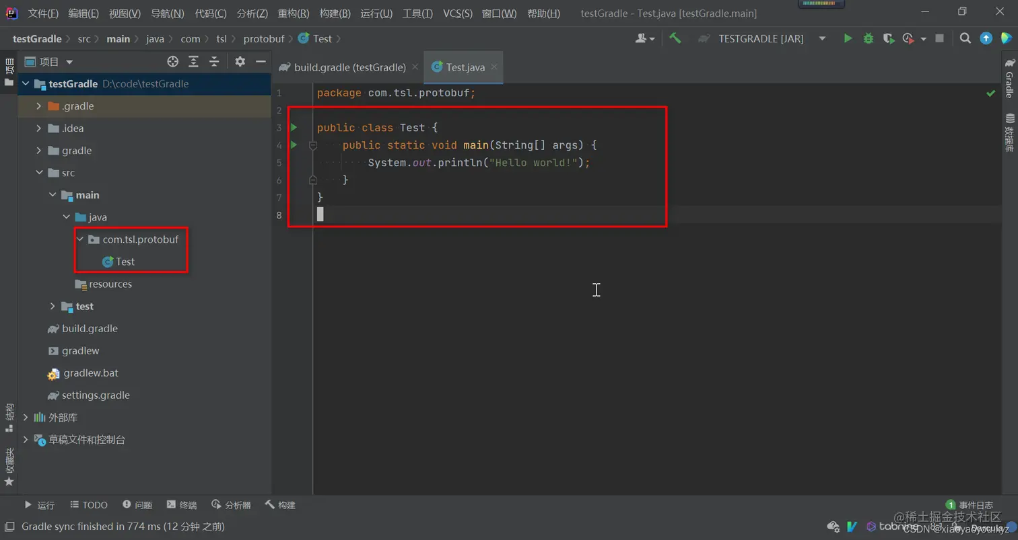Fold main method at line 4 marker

(x=312, y=145)
